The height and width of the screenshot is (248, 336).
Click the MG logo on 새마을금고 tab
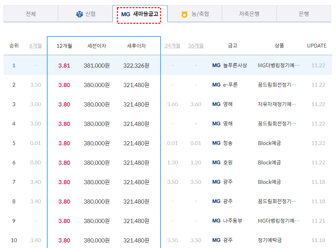[x=125, y=14]
